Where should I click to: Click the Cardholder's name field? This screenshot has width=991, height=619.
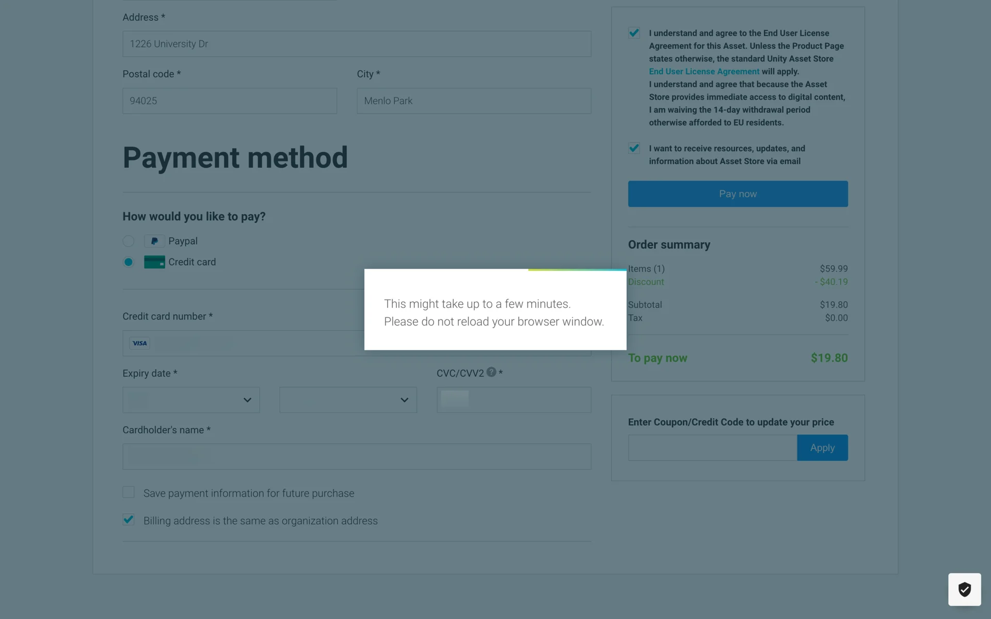pyautogui.click(x=357, y=457)
